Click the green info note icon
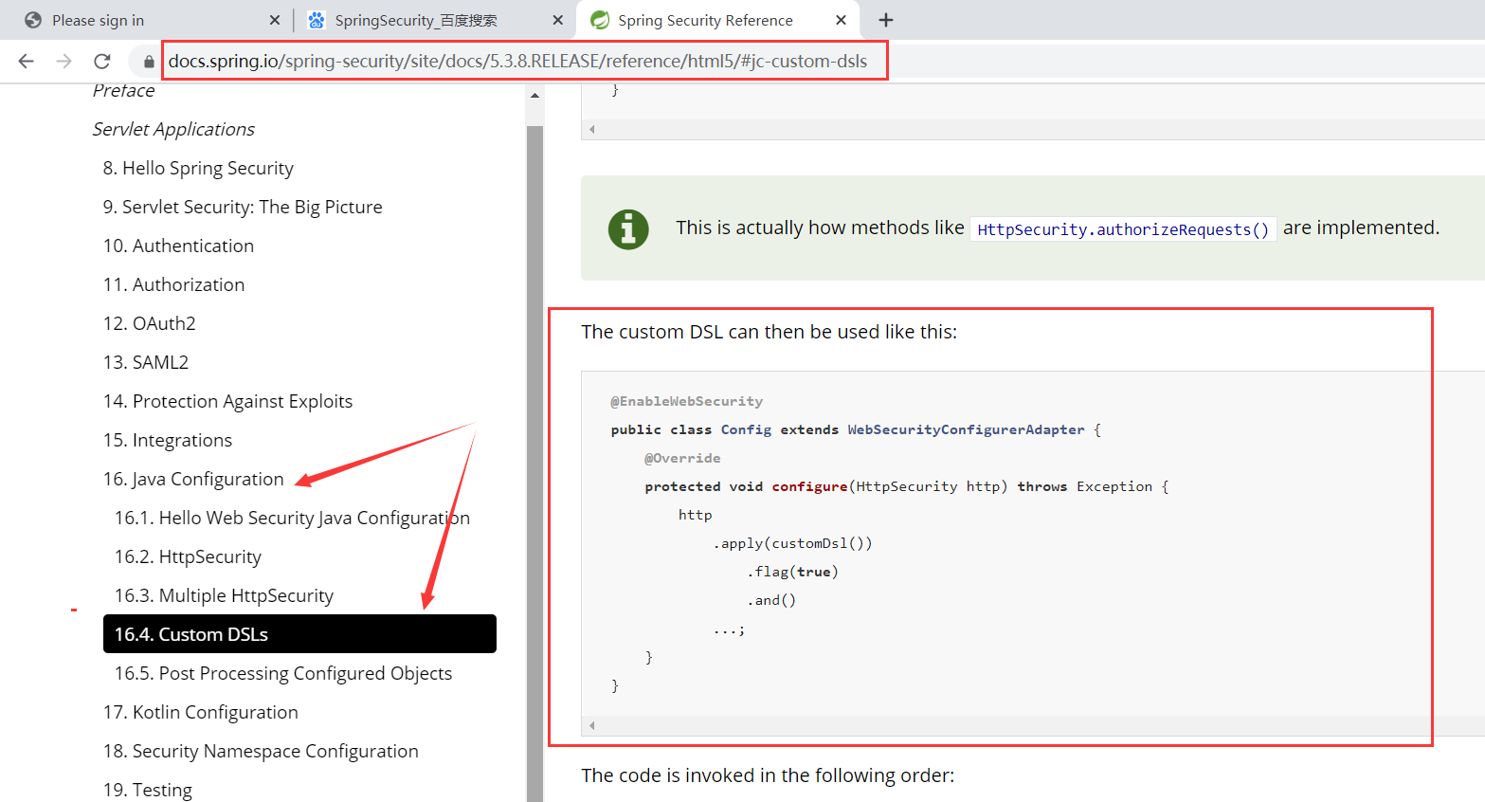The width and height of the screenshot is (1485, 802). point(628,229)
